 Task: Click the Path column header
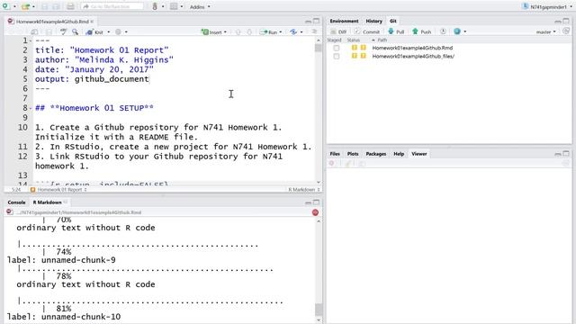pos(382,40)
